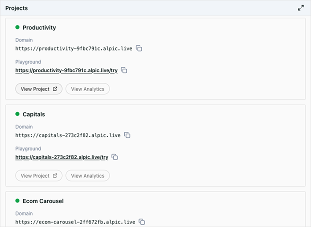
Task: Copy the Capitals domain URL
Action: pyautogui.click(x=127, y=135)
